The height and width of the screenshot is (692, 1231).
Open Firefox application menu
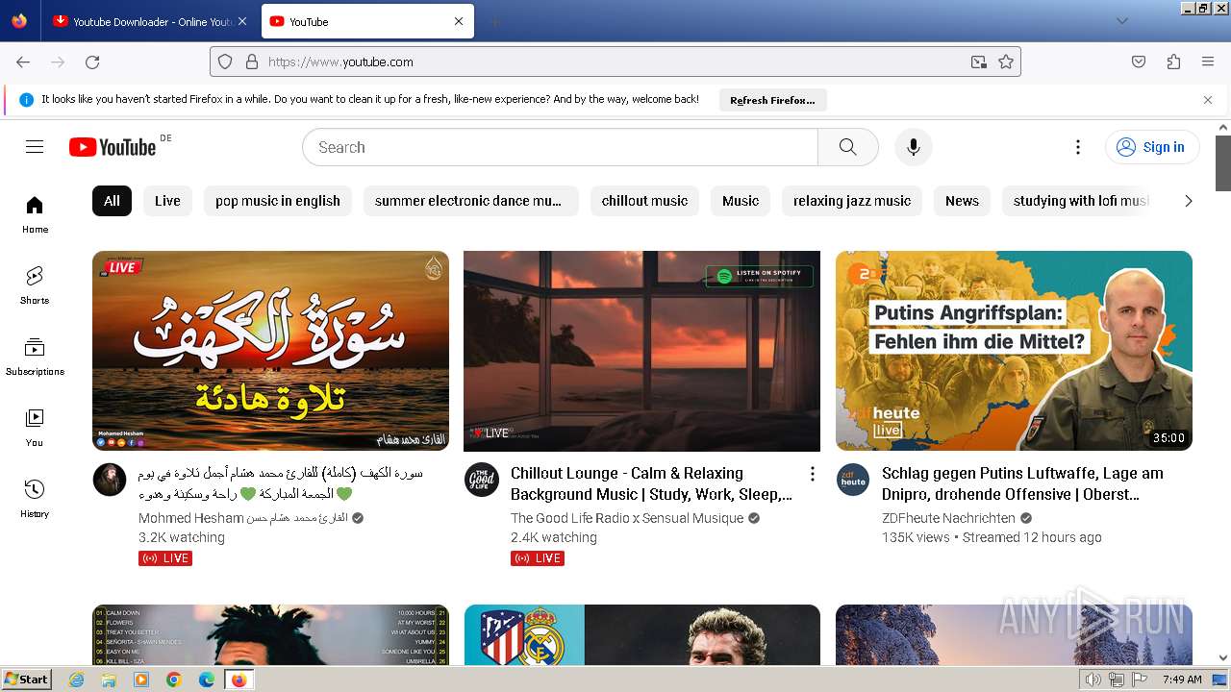tap(1208, 62)
